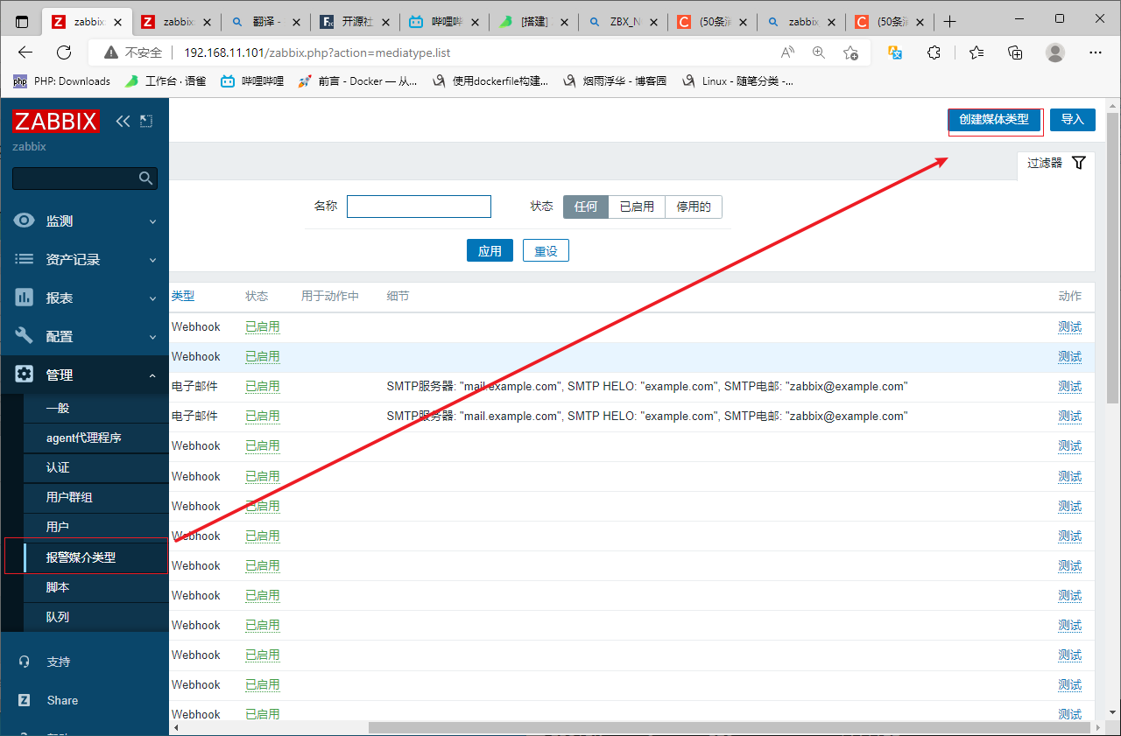Viewport: 1121px width, 736px height.
Task: Click the wrench icon for 配置
Action: [x=25, y=336]
